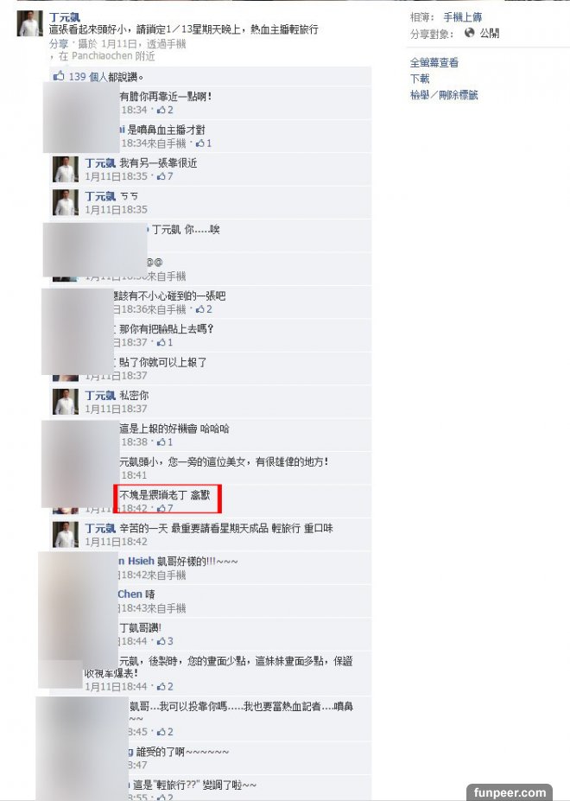Image resolution: width=570 pixels, height=801 pixels.
Task: Click avatar beside 辛苦的一天 comment
Action: pos(66,534)
